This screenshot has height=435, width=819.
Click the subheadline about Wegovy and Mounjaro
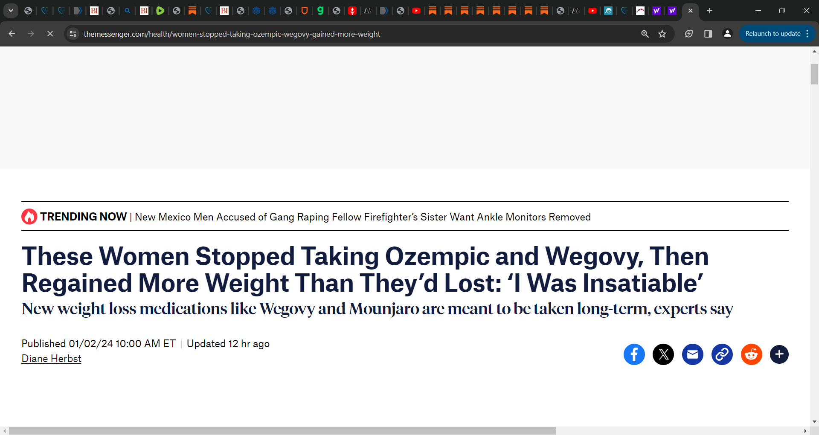tap(377, 309)
